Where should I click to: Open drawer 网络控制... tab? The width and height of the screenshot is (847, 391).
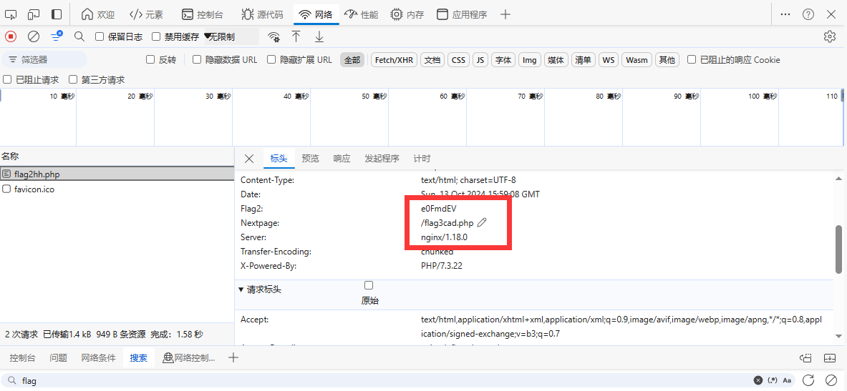click(x=188, y=357)
